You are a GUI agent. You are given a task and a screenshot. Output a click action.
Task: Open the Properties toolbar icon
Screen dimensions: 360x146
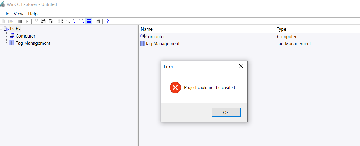(x=98, y=21)
